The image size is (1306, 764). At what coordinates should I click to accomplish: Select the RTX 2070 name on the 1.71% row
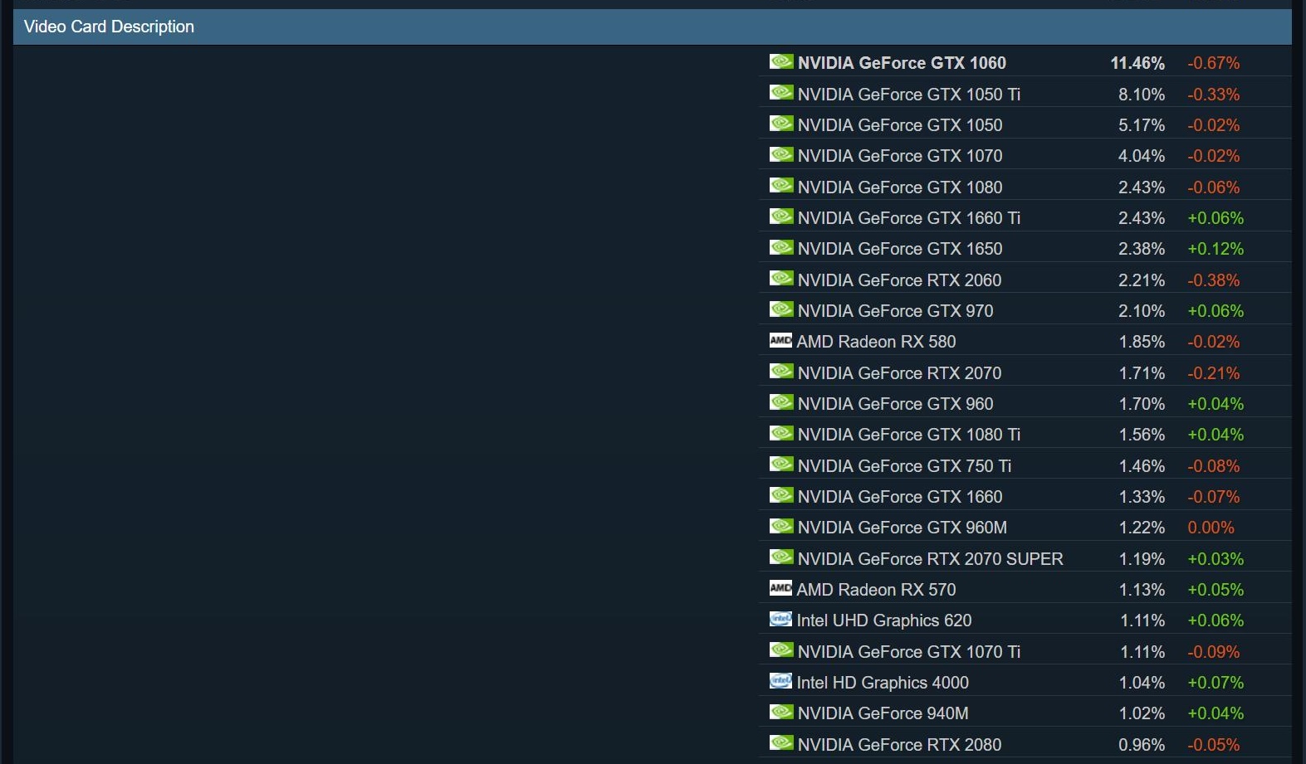pos(900,373)
